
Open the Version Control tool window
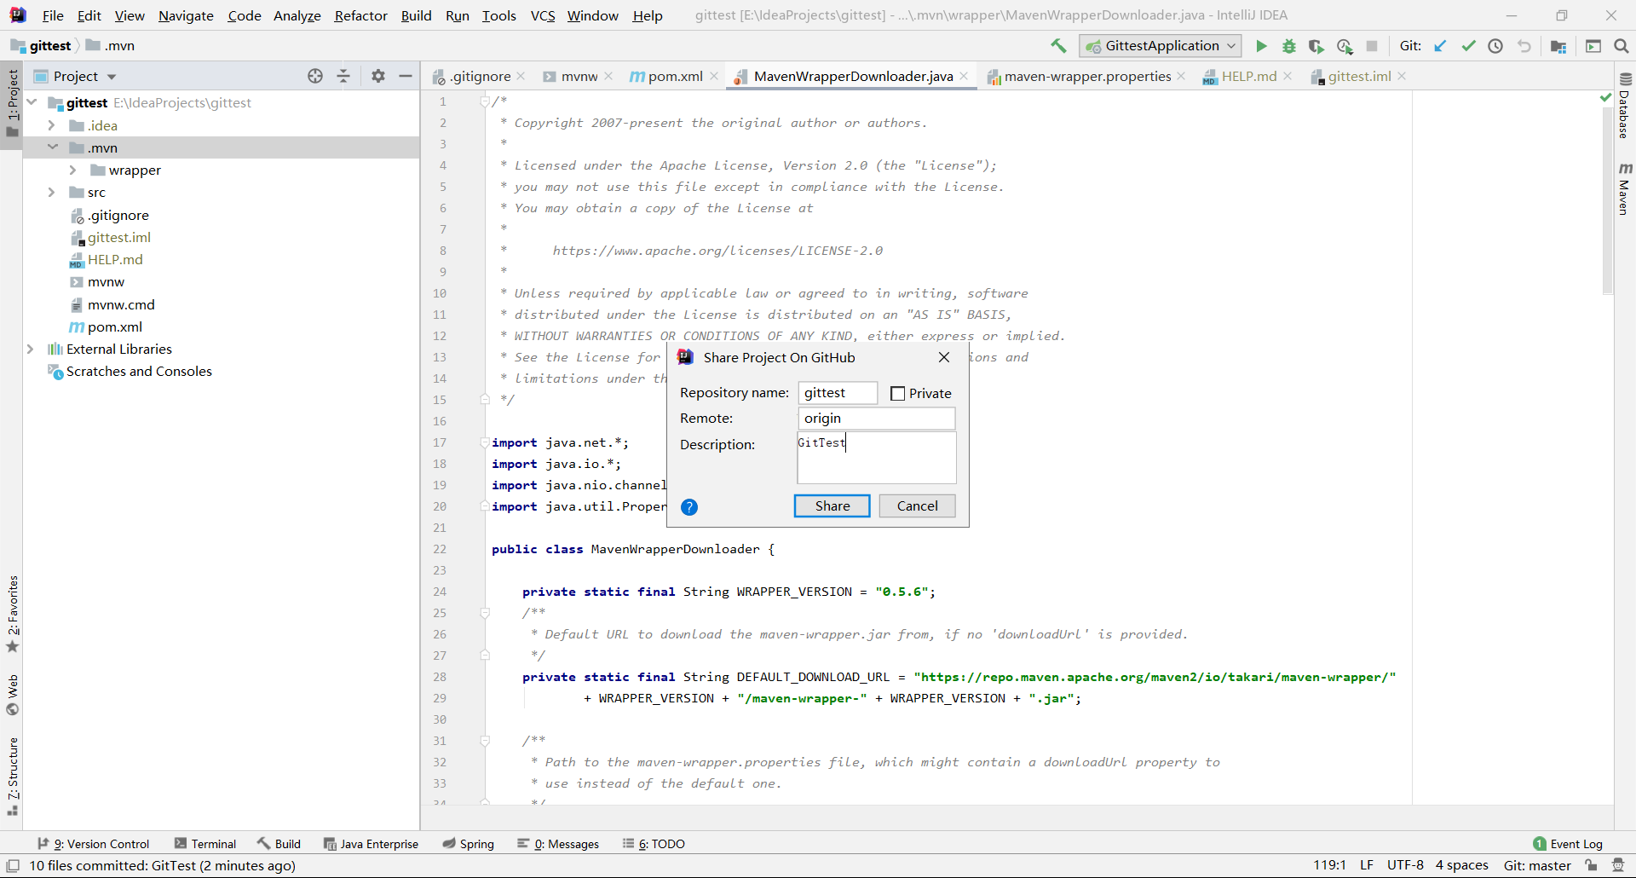pos(94,844)
